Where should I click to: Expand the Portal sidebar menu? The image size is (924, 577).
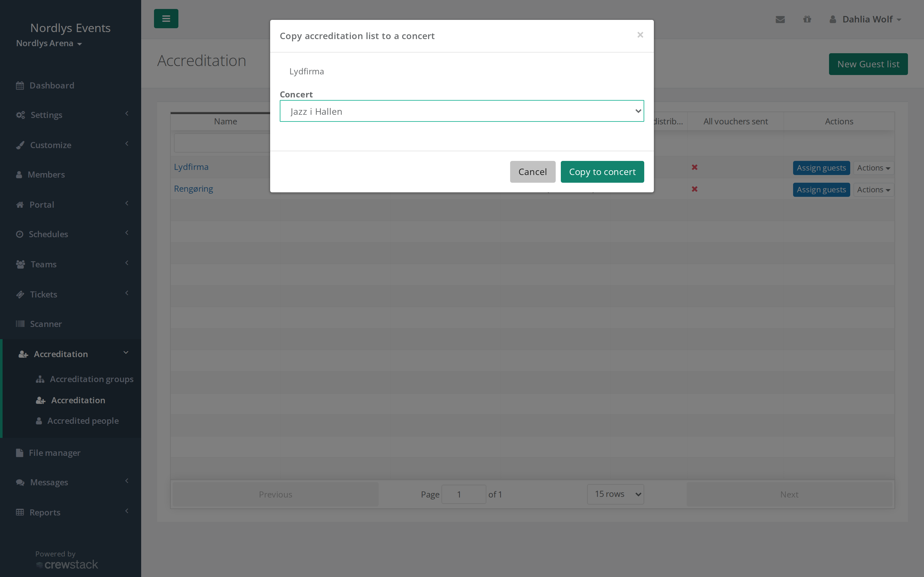[71, 205]
